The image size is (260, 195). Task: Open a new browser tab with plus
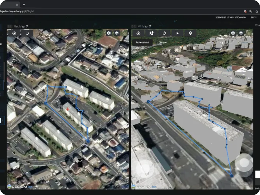click(24, 5)
